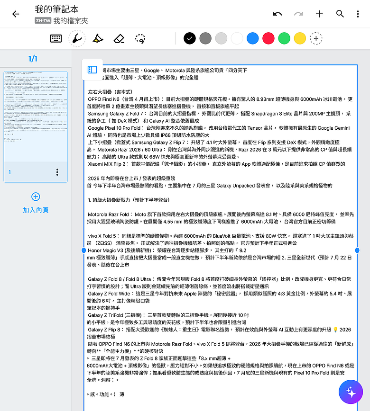The width and height of the screenshot is (370, 411).
Task: Click the heading 左右大摺疊（書本式）
Action: click(111, 92)
